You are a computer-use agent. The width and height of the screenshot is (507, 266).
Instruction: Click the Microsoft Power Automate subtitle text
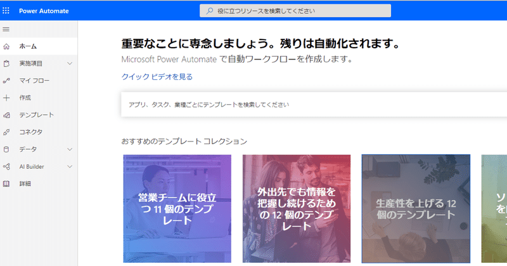pos(237,59)
